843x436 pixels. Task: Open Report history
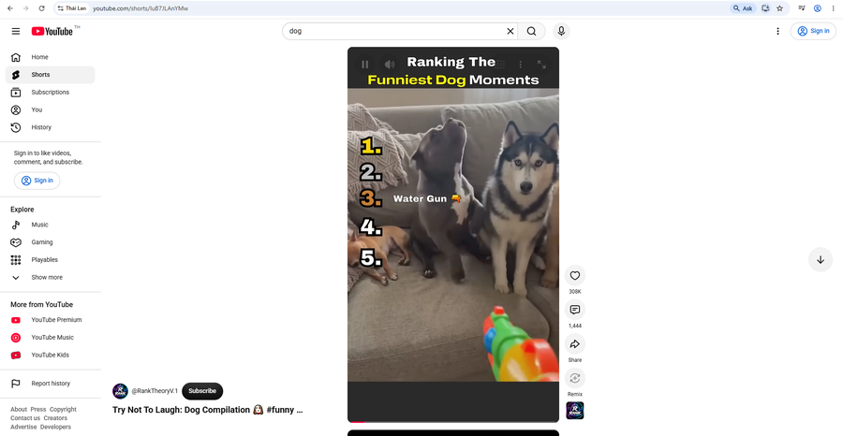(50, 384)
